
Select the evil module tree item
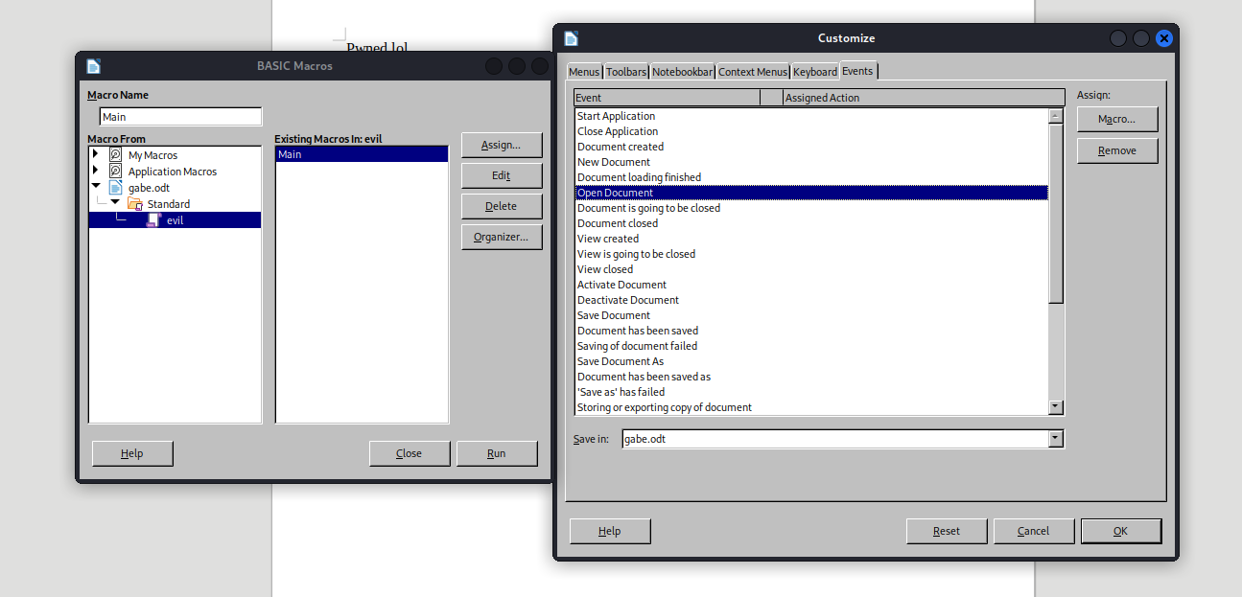coord(175,220)
